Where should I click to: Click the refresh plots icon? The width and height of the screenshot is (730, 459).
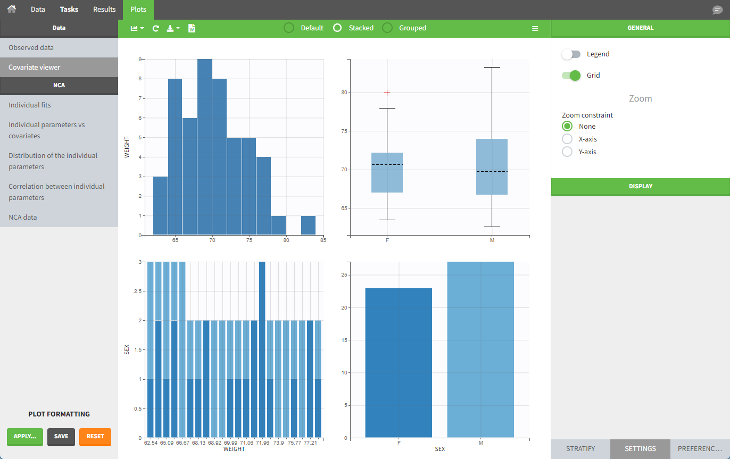(x=156, y=28)
